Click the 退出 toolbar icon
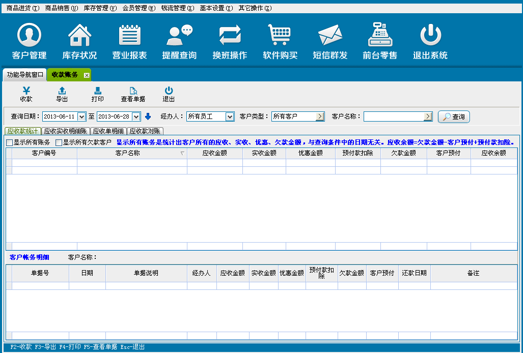 coord(169,94)
